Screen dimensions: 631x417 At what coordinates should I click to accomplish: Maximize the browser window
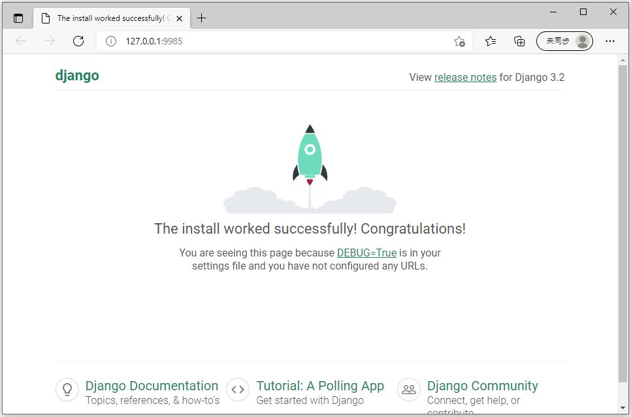click(583, 12)
